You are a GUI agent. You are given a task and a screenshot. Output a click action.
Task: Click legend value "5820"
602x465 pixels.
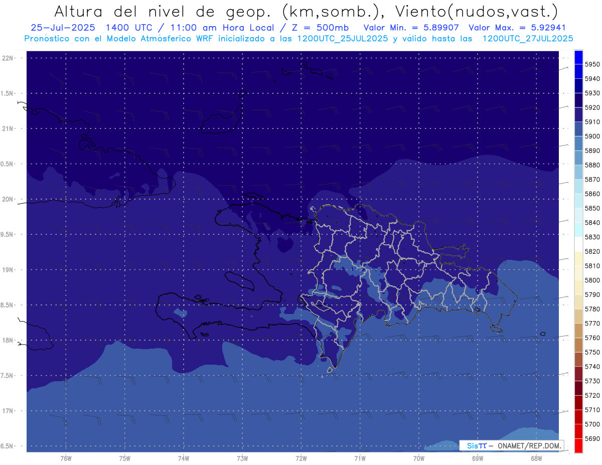coord(592,251)
